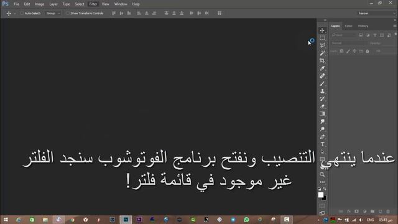Open the Group auto-select dropdown
Image resolution: width=398 pixels, height=224 pixels.
53,13
